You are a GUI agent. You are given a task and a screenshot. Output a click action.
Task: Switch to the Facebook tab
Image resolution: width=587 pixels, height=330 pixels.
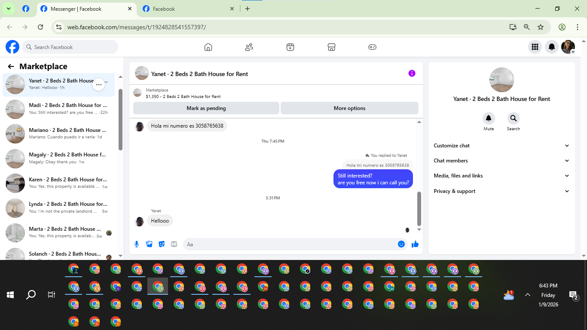click(x=189, y=9)
